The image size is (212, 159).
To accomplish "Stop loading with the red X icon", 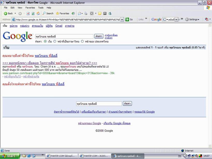I will pos(28,13).
